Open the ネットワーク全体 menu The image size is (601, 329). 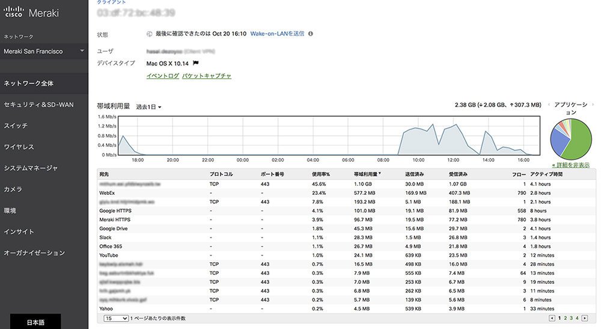pyautogui.click(x=44, y=83)
